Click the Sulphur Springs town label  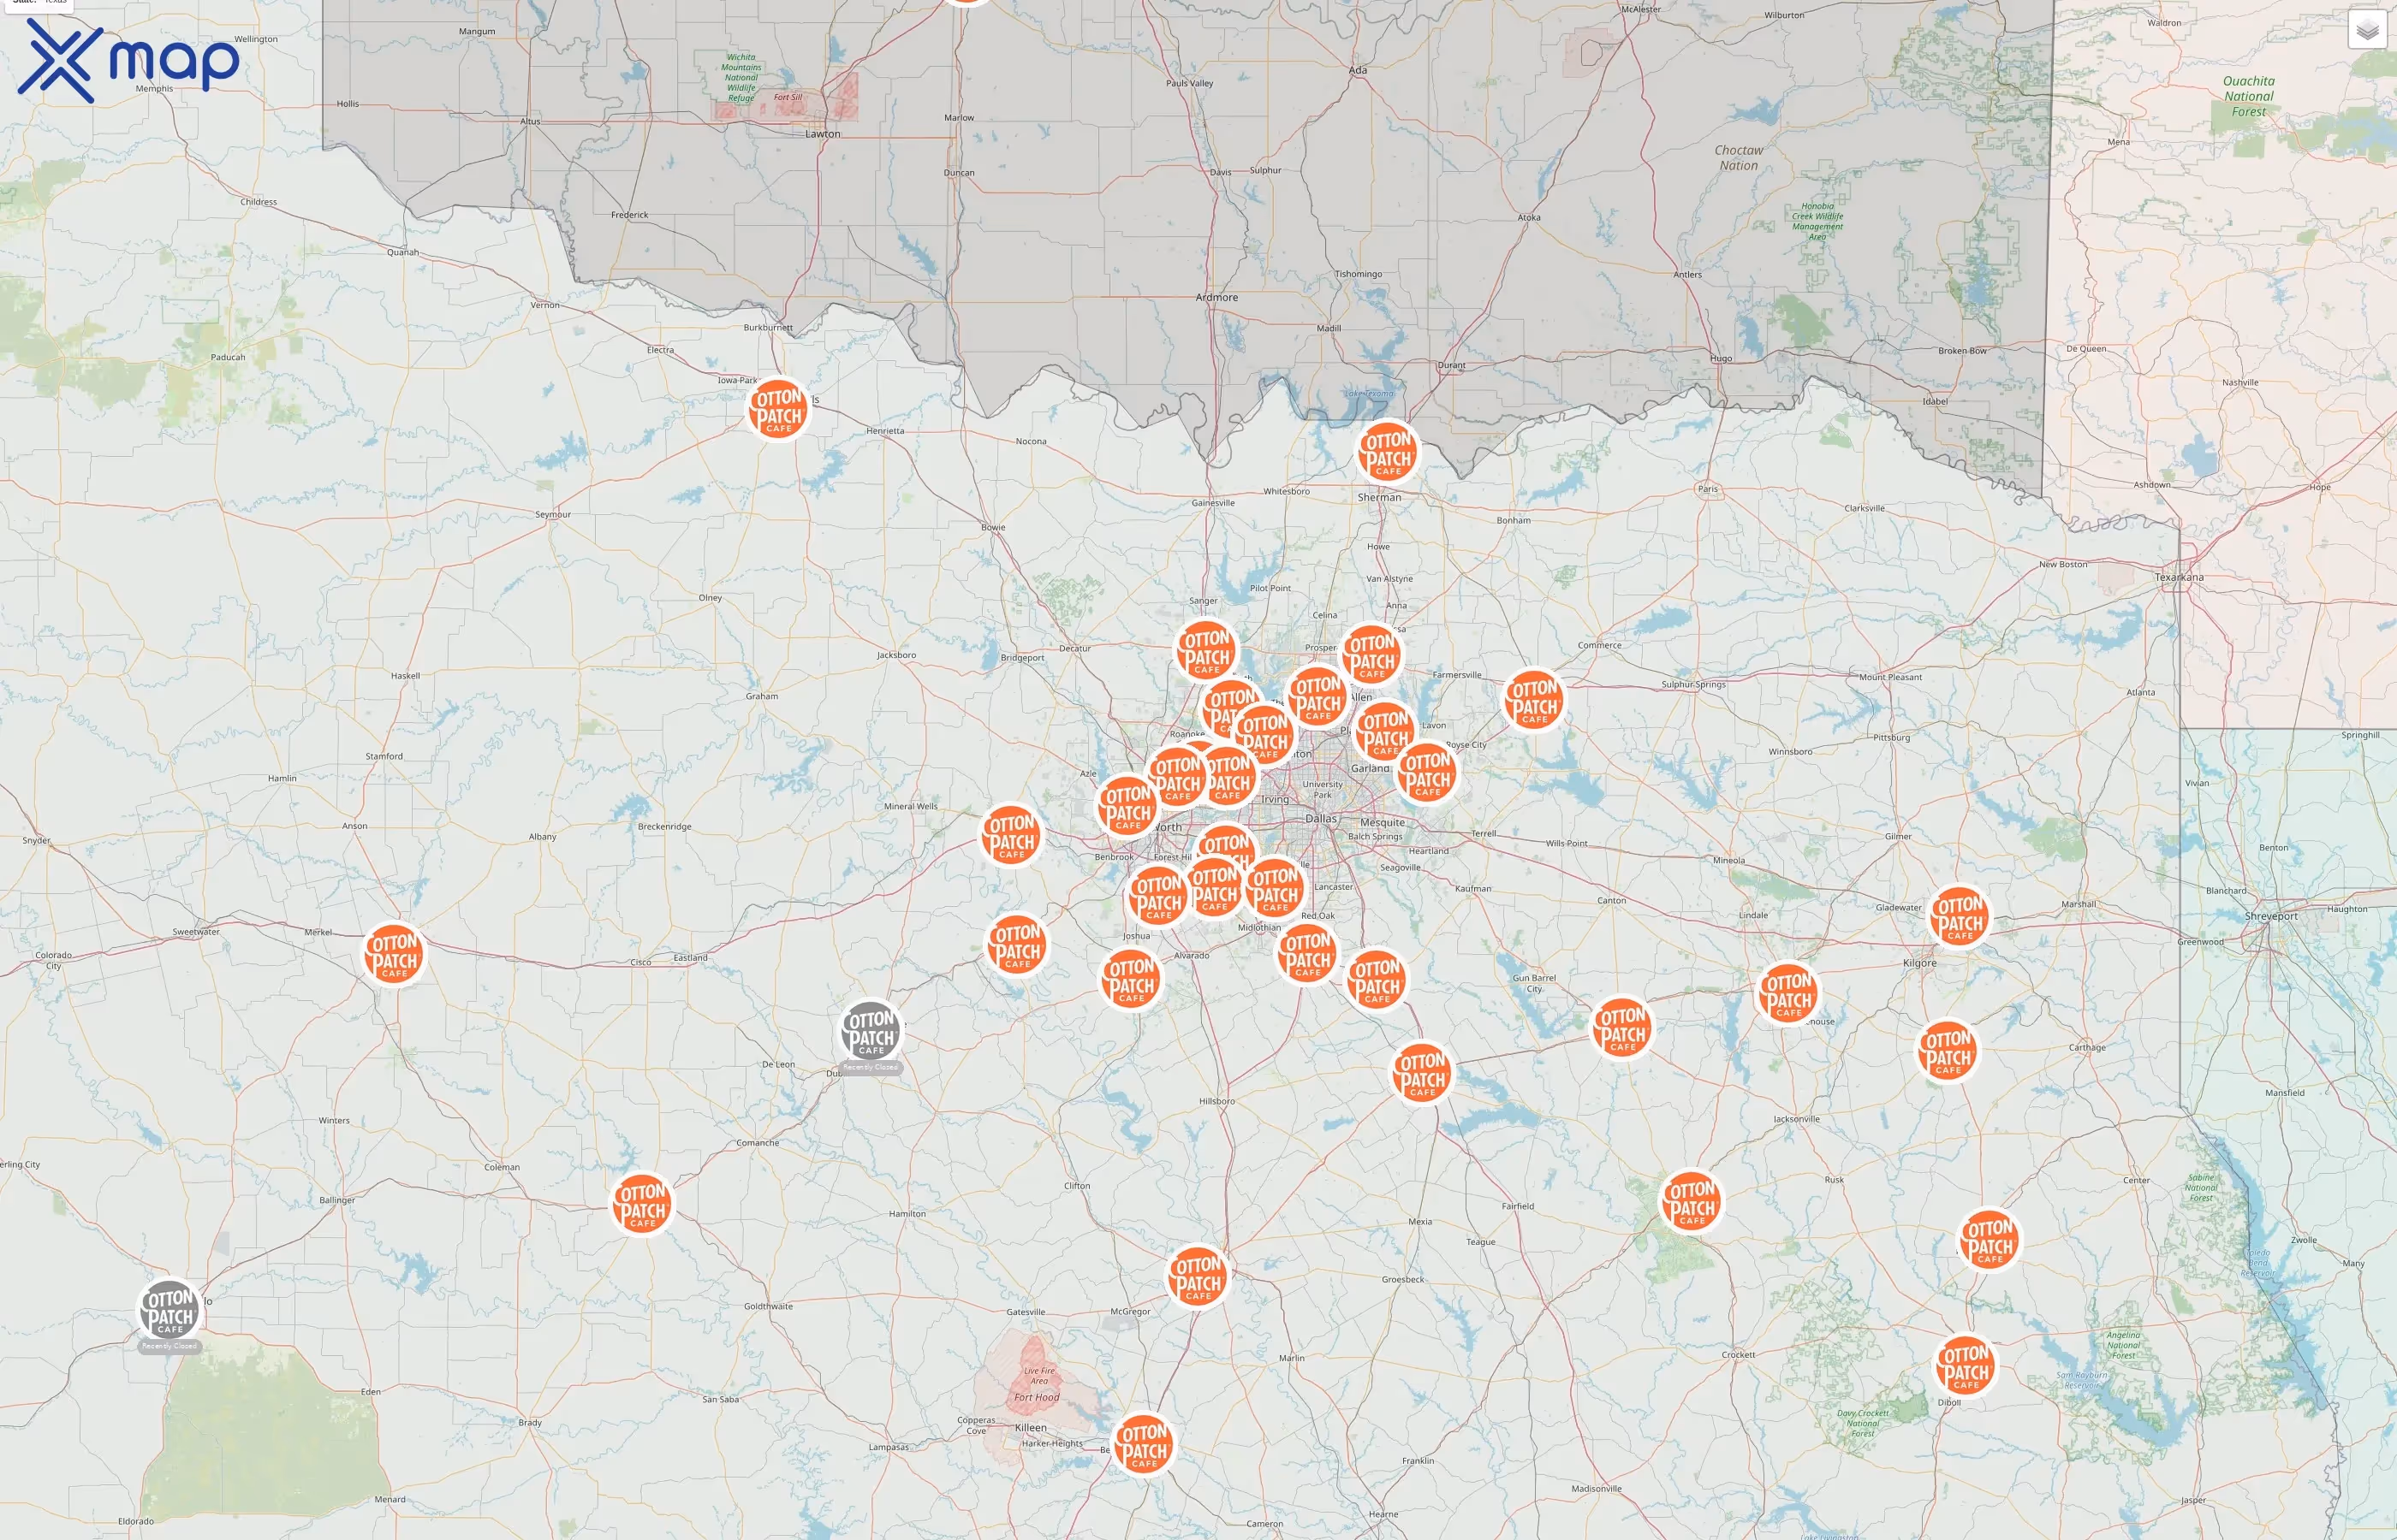pos(1693,685)
